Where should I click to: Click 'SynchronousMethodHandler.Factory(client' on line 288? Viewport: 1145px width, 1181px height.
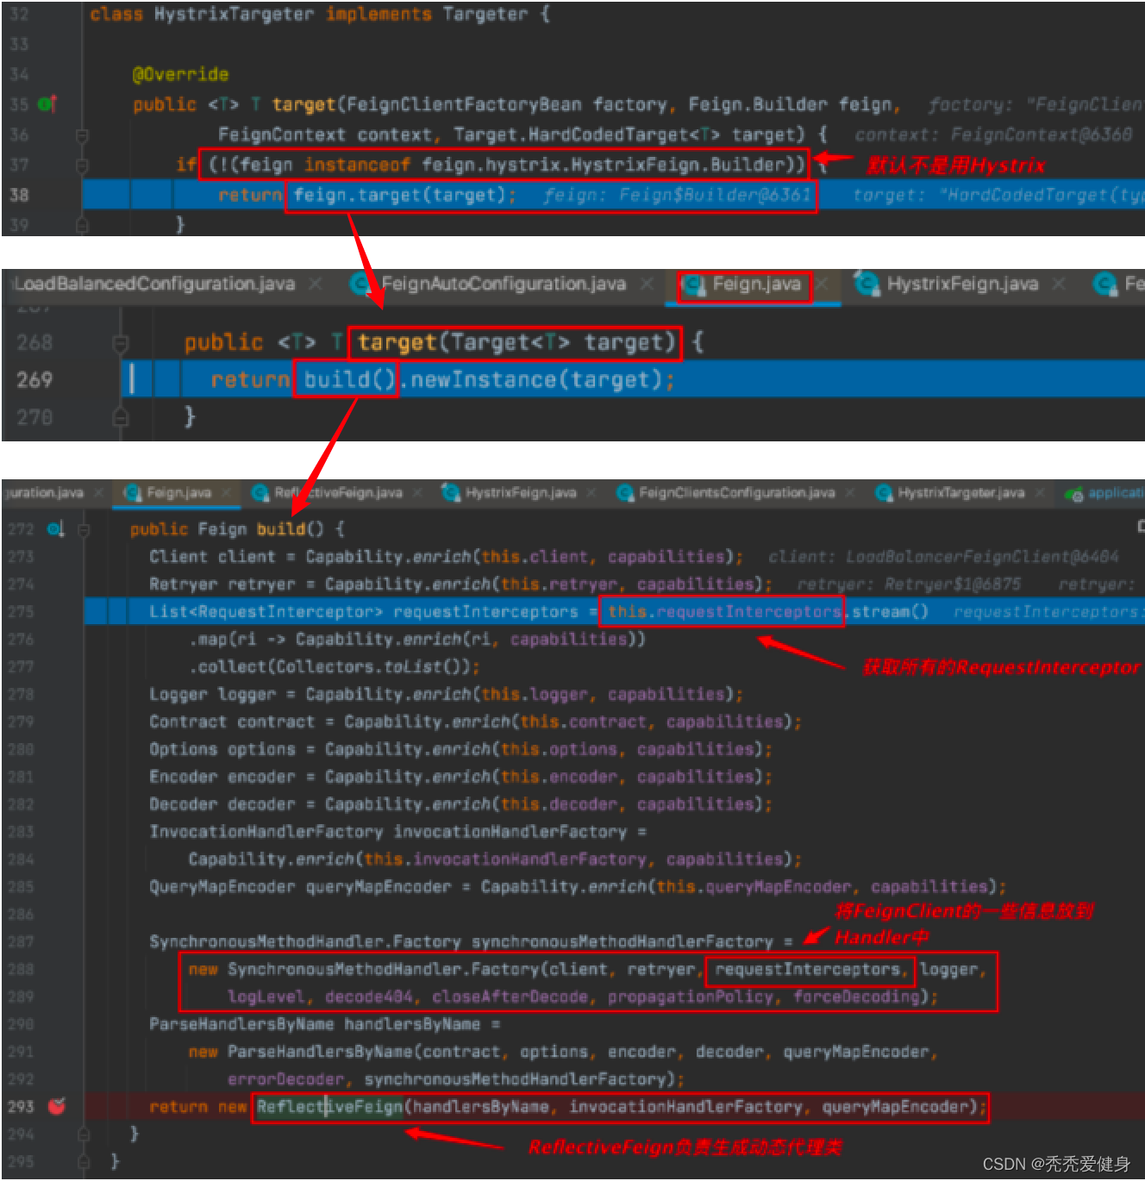pyautogui.click(x=417, y=970)
